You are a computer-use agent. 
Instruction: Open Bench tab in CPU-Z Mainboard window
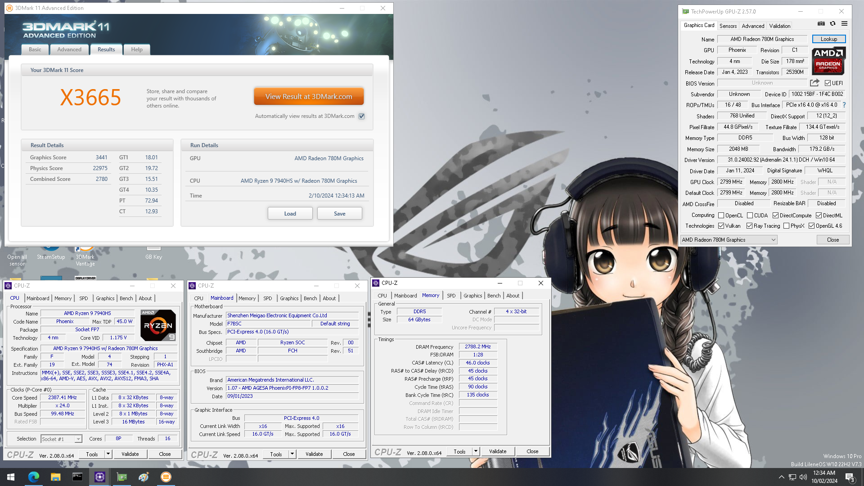click(x=310, y=298)
